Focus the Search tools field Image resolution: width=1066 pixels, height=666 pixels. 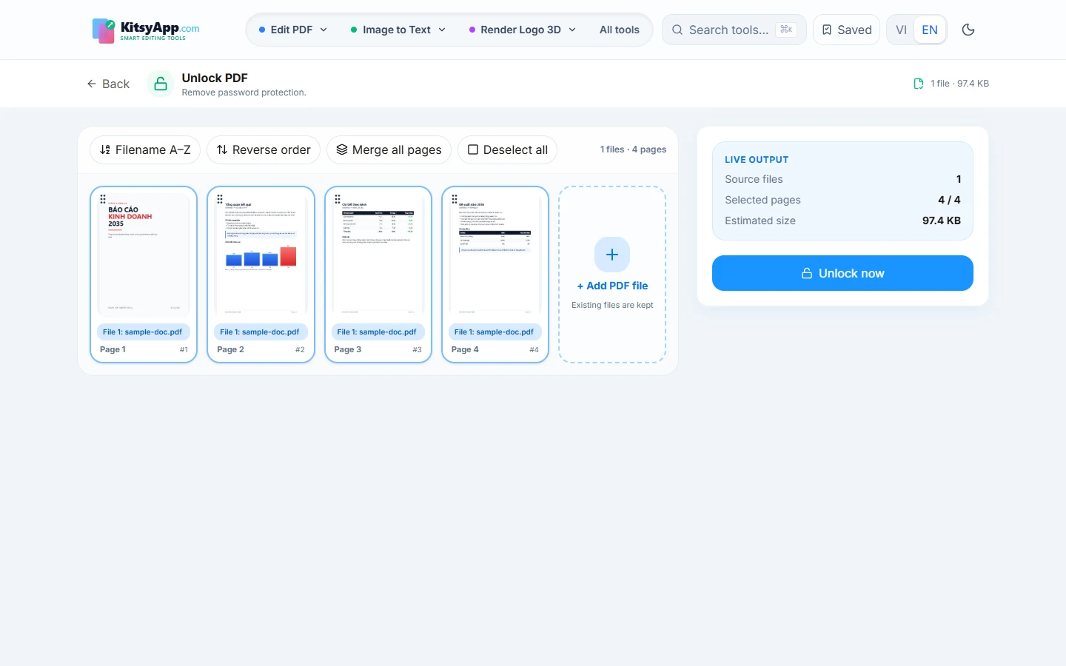(734, 30)
